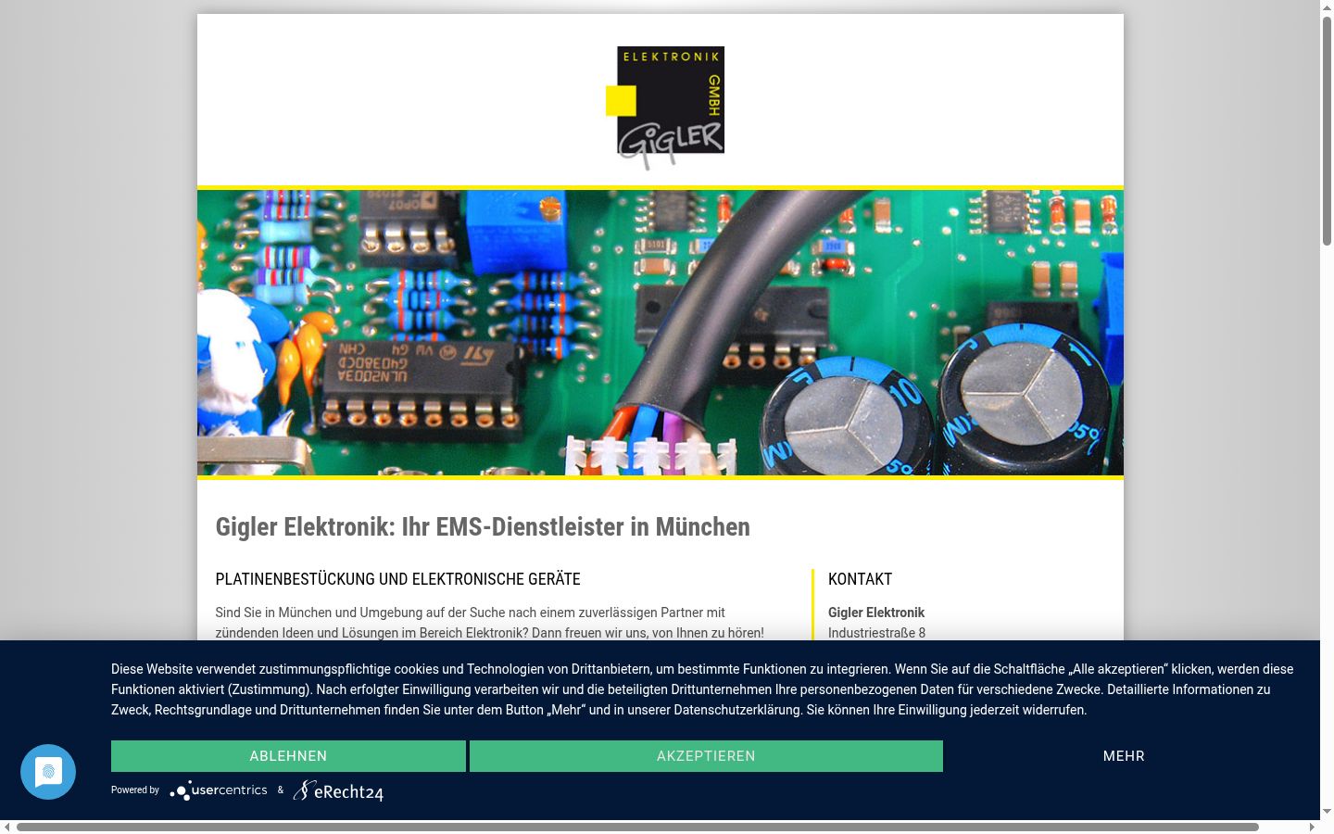Click the scroll down arrow

tap(1327, 812)
